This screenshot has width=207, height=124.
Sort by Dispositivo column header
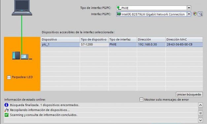(x=60, y=40)
